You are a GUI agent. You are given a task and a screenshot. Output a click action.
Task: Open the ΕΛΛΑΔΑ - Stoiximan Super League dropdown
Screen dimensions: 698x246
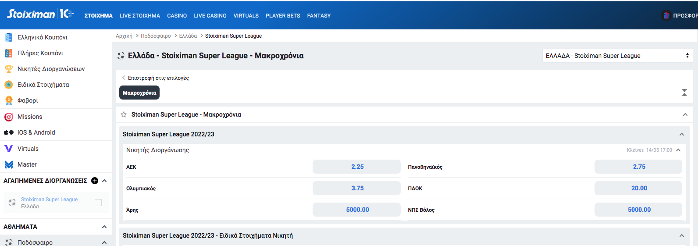(x=617, y=56)
